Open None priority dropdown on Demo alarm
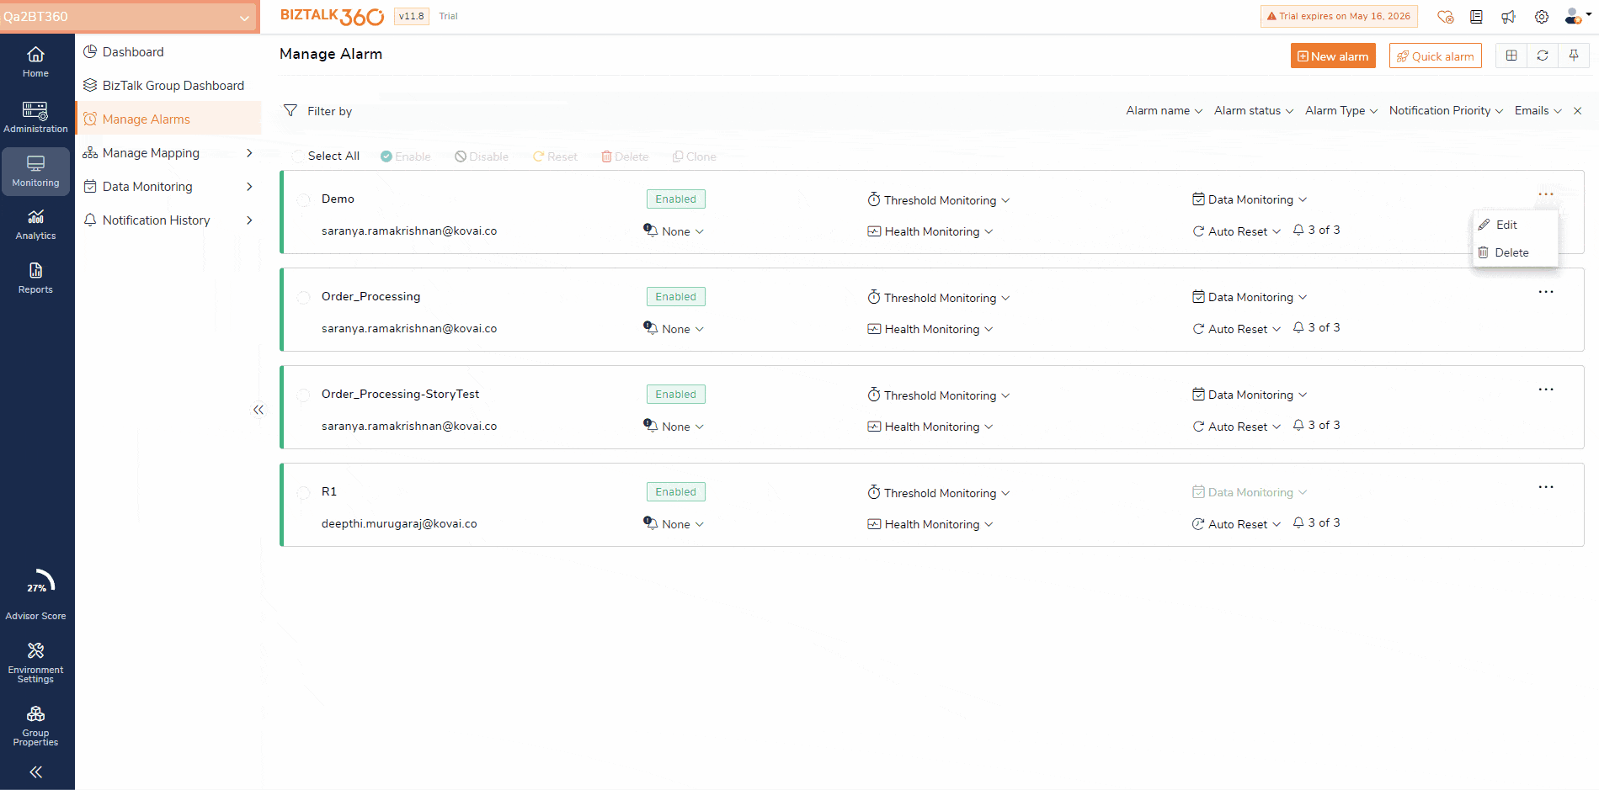The width and height of the screenshot is (1599, 790). tap(674, 231)
